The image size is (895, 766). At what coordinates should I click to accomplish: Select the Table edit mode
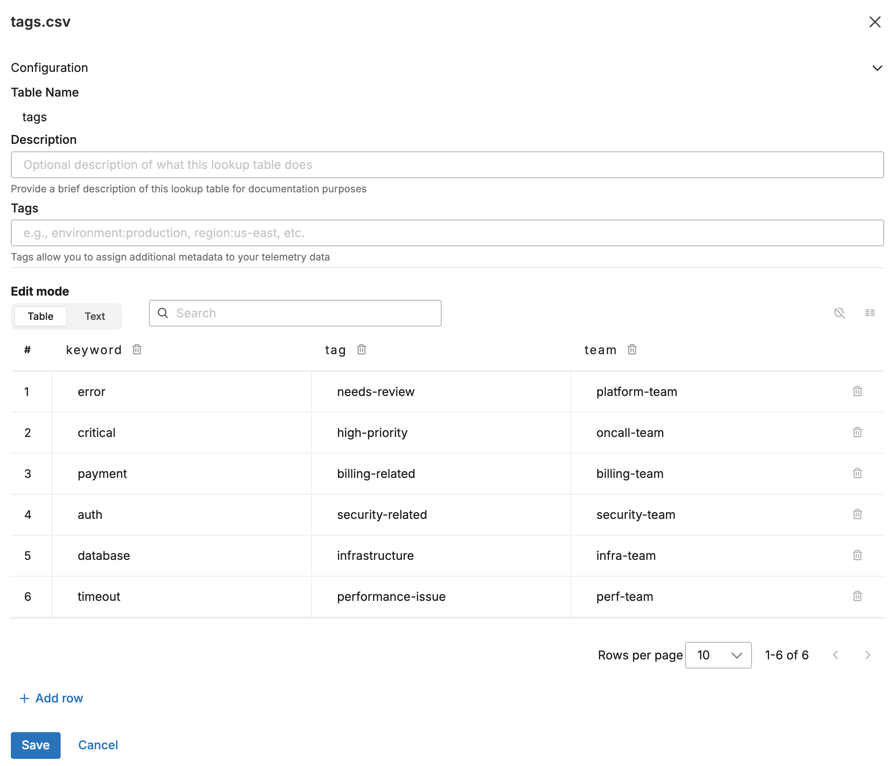click(x=40, y=316)
